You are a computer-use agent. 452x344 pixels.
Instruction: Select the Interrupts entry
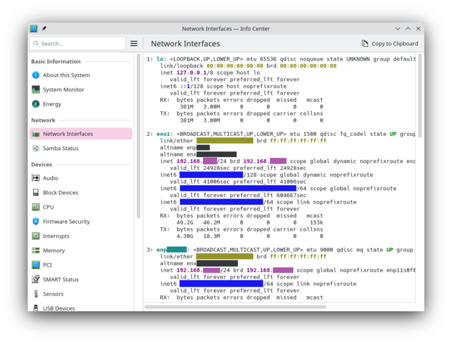[x=56, y=236]
